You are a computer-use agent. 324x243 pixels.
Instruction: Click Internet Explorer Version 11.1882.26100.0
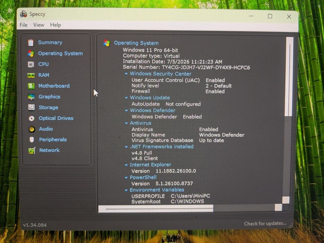tap(164, 171)
